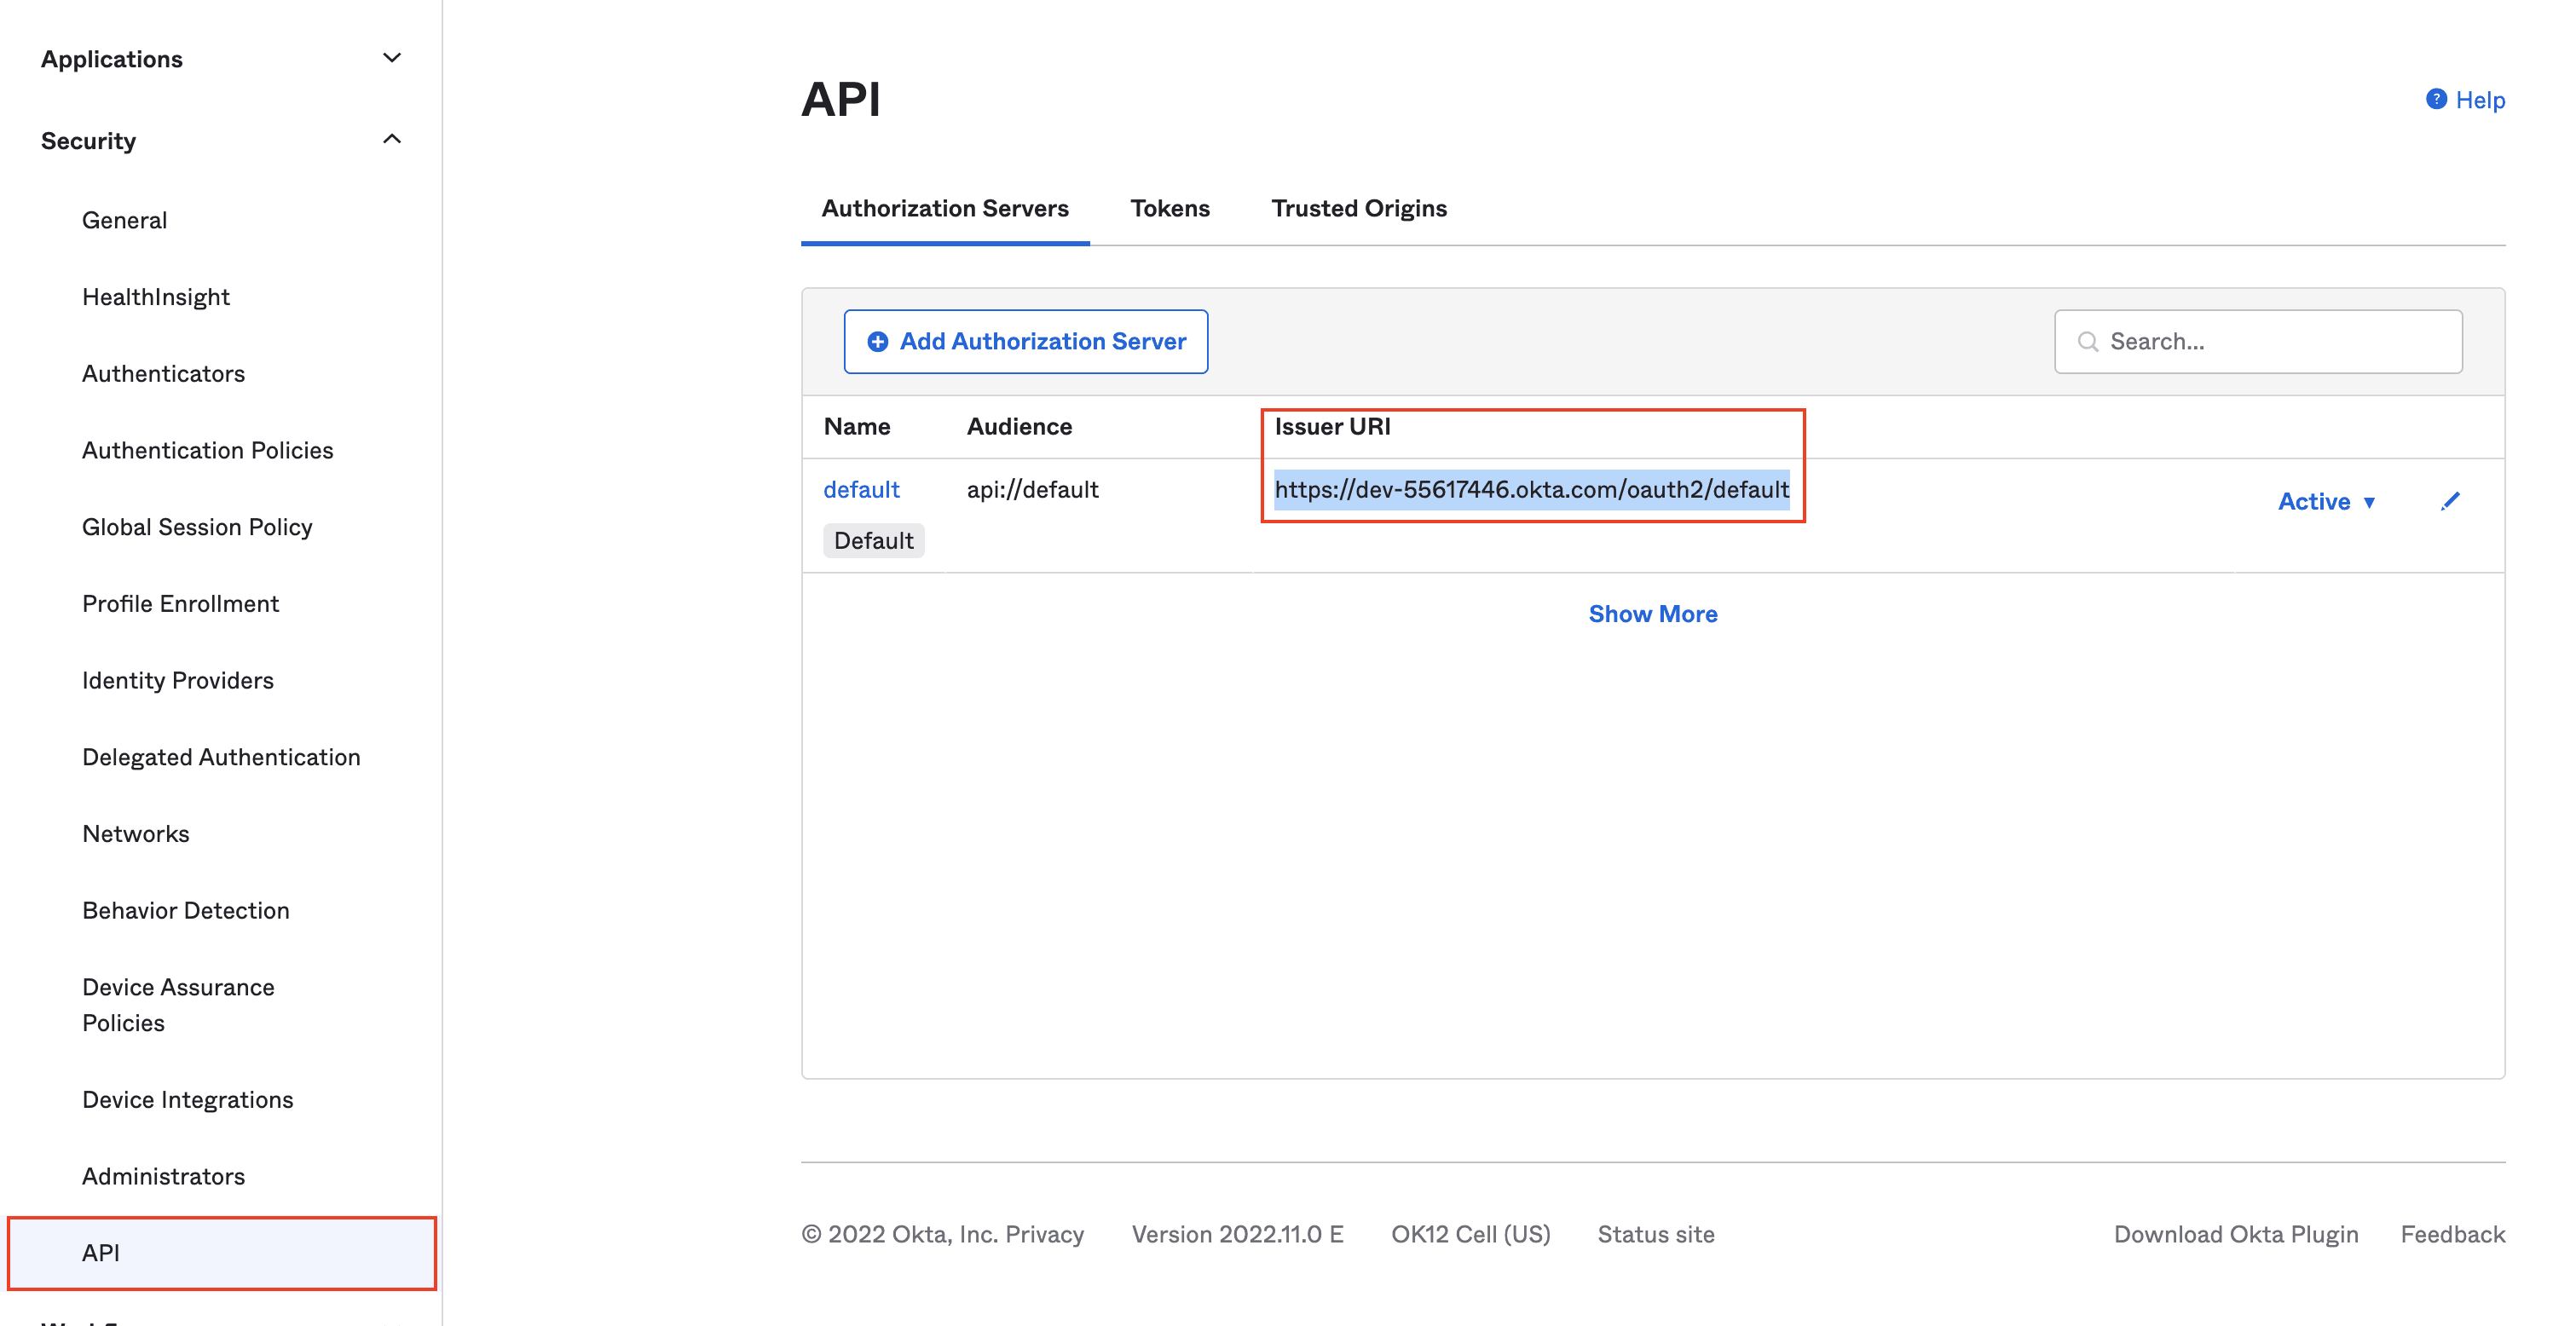Collapse the Security section chevron
The image size is (2576, 1326).
click(392, 140)
